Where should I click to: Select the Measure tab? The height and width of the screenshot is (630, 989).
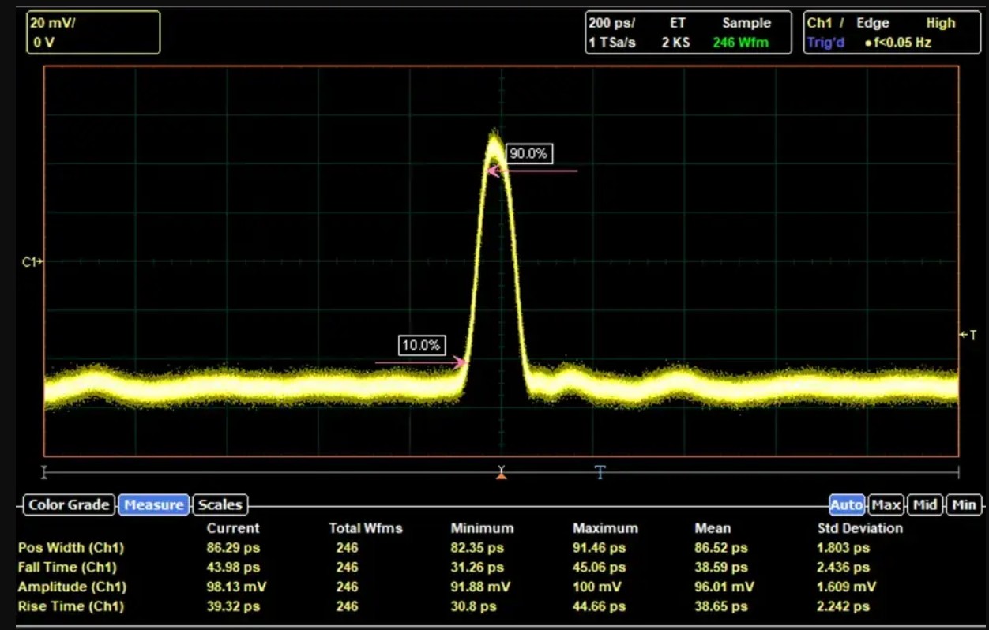[x=154, y=505]
